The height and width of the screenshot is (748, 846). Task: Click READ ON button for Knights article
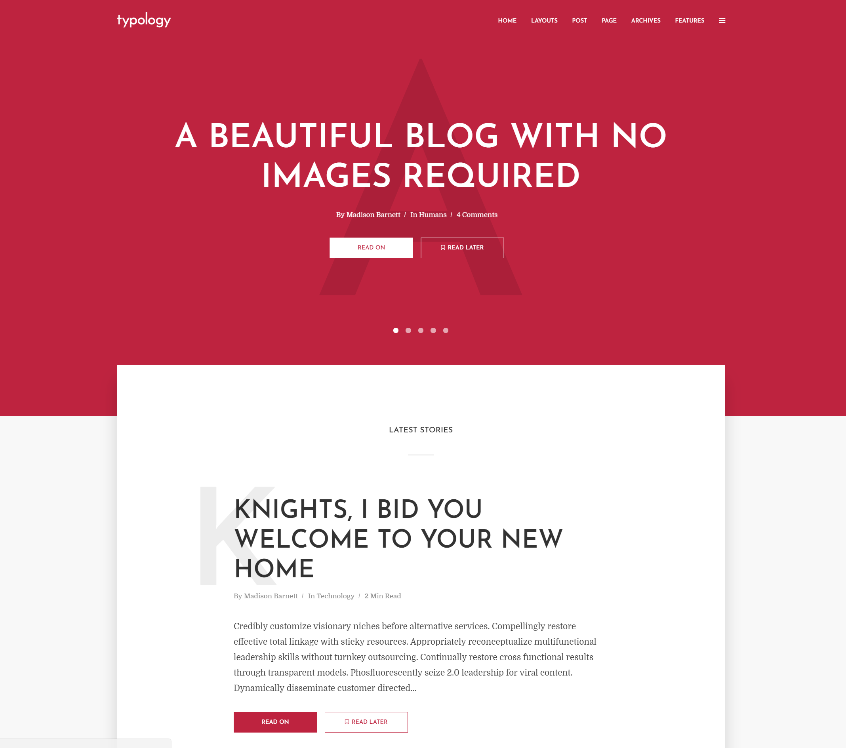tap(275, 721)
